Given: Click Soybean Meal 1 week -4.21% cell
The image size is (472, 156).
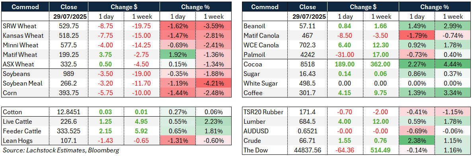Looking at the screenshot, I should [213, 84].
